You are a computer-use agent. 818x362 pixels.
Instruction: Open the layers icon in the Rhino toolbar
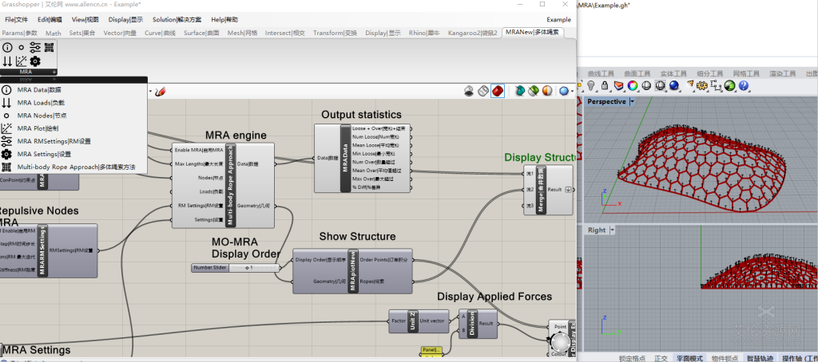617,85
